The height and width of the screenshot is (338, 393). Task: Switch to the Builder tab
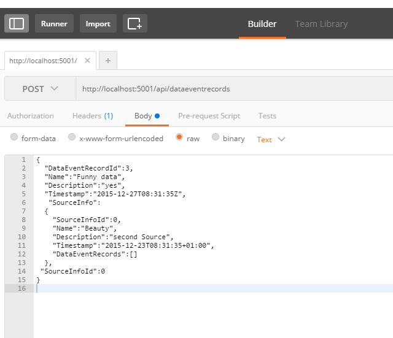coord(262,24)
